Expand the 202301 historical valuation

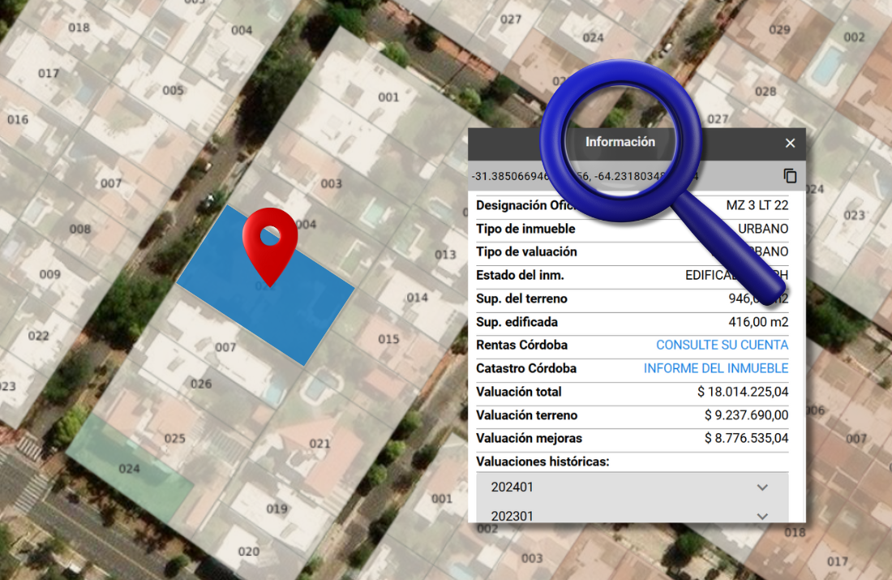coord(632,514)
